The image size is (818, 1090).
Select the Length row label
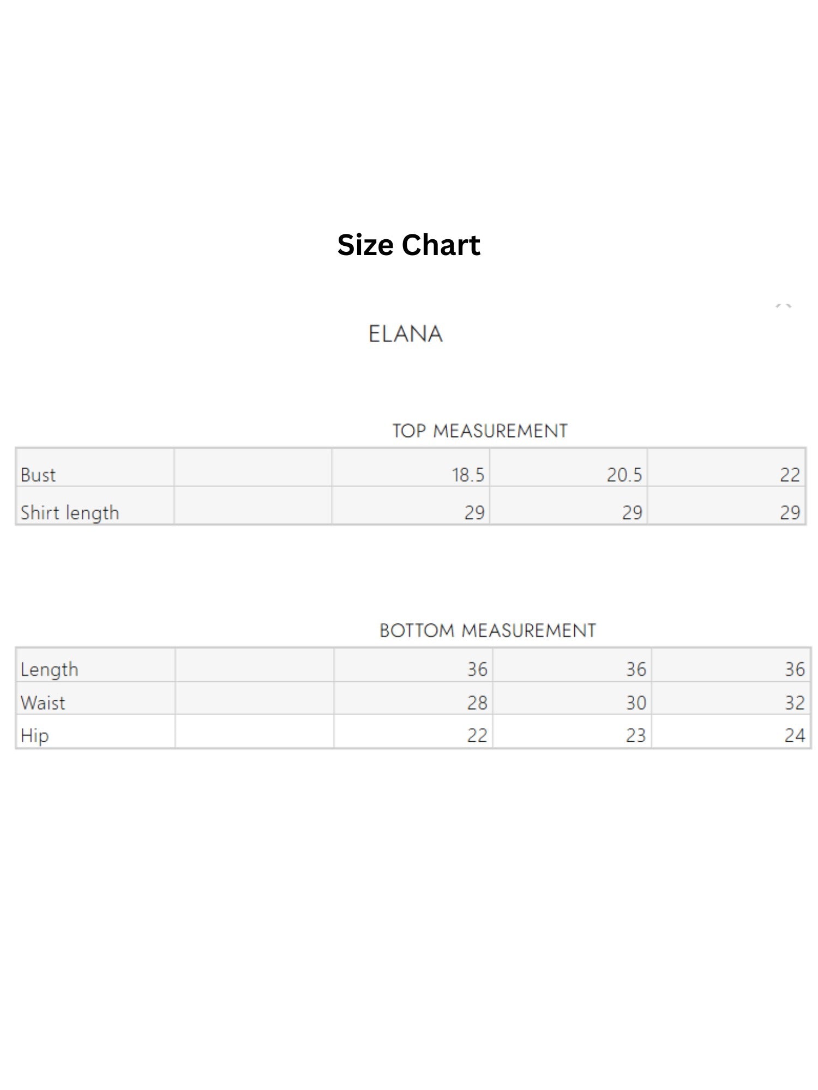tap(49, 669)
